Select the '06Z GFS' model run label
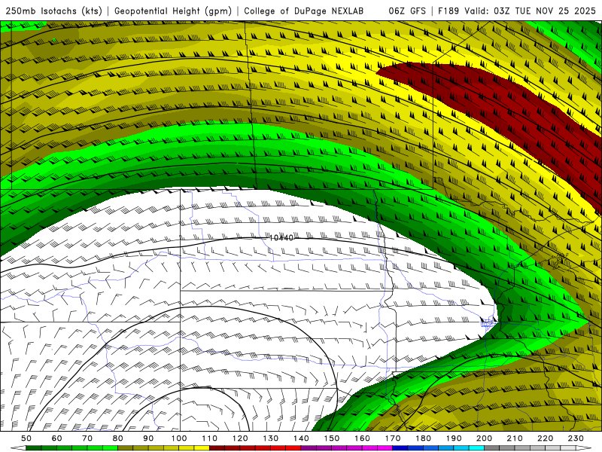 coord(407,11)
